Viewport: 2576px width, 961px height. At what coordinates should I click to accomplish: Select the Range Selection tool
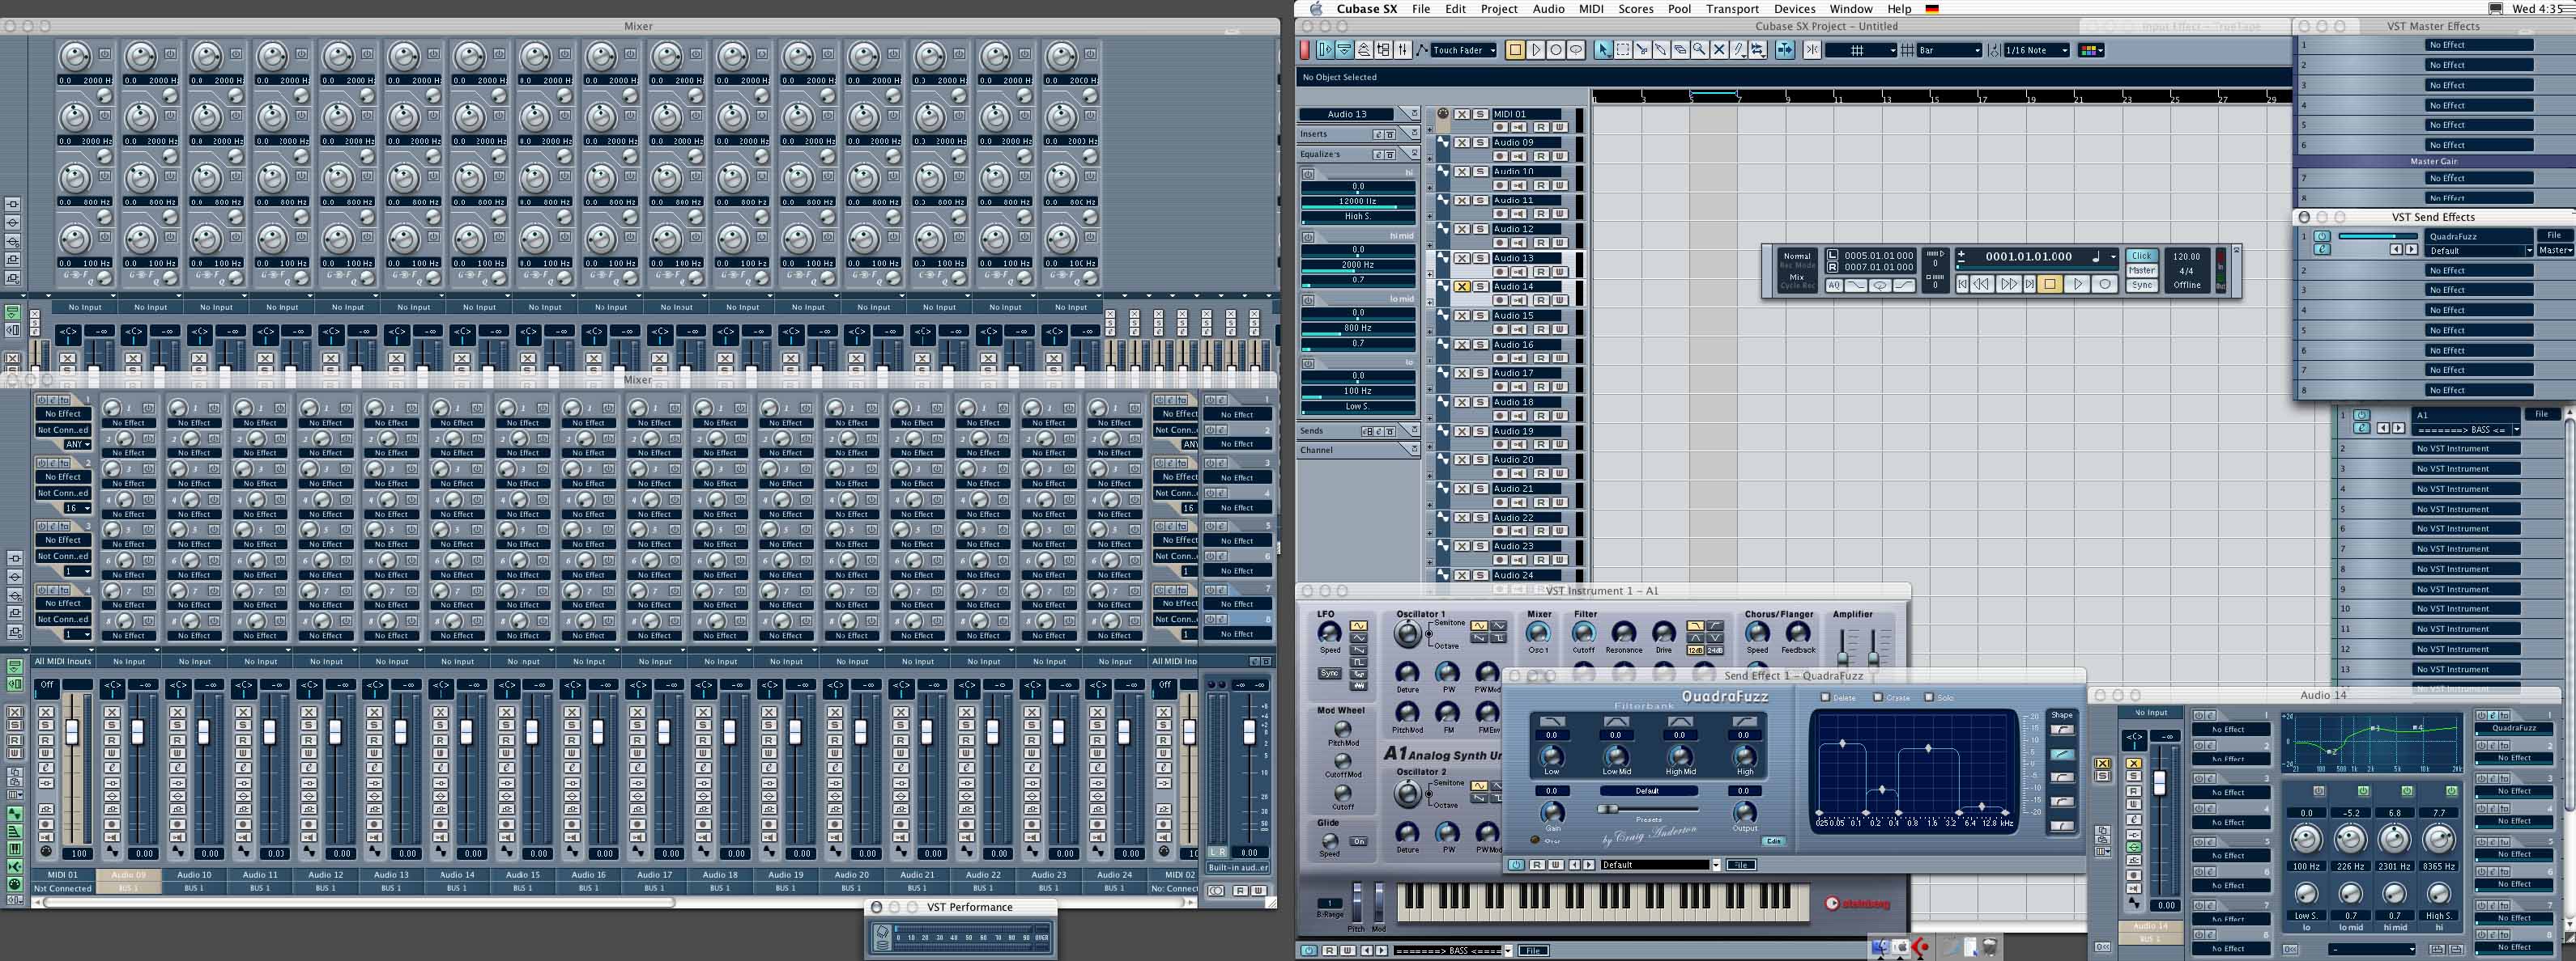tap(1622, 50)
